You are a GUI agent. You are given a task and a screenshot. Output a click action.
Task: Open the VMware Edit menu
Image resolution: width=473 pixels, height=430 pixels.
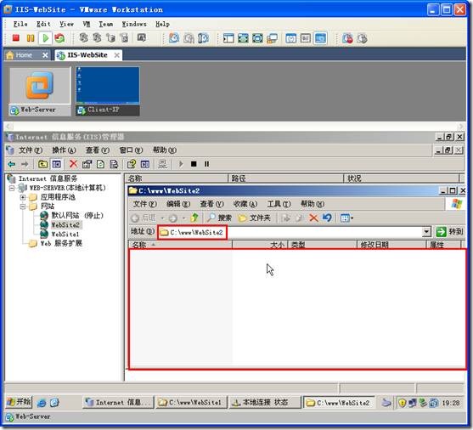(x=43, y=24)
